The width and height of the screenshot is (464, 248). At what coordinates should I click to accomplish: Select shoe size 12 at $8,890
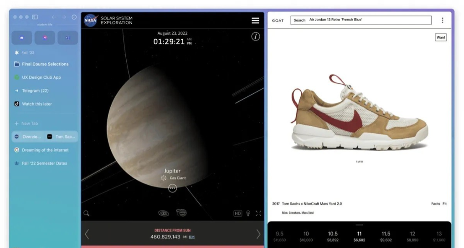pos(412,237)
